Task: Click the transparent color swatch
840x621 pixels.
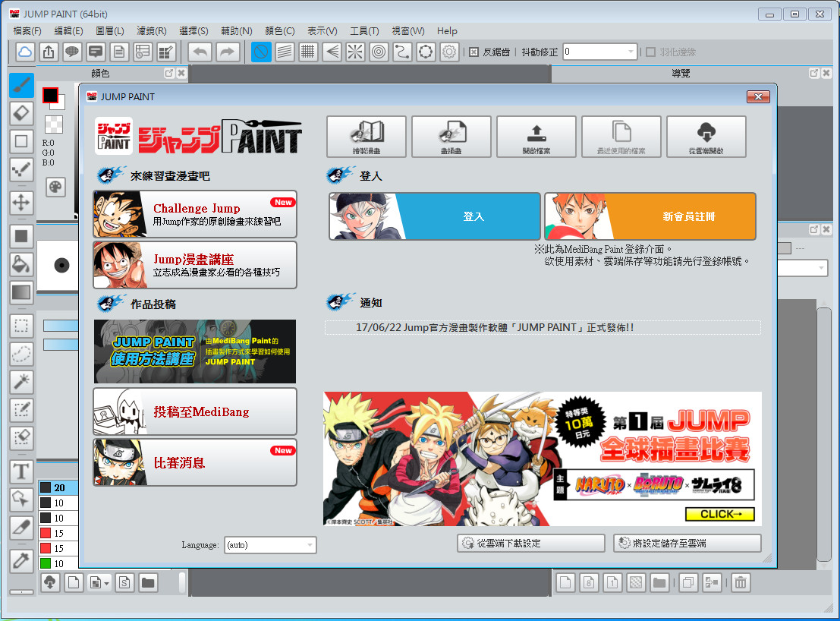Action: 54,124
